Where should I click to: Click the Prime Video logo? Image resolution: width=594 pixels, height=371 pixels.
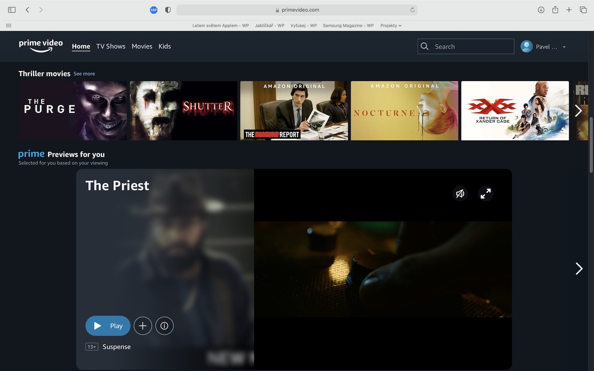coord(41,46)
